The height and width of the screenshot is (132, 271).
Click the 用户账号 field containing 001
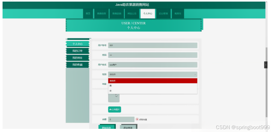click(153, 45)
